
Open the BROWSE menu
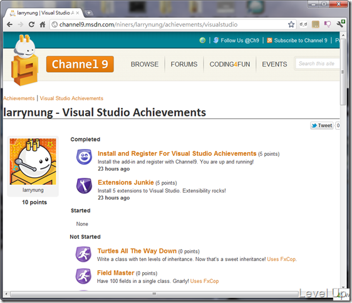coord(145,64)
